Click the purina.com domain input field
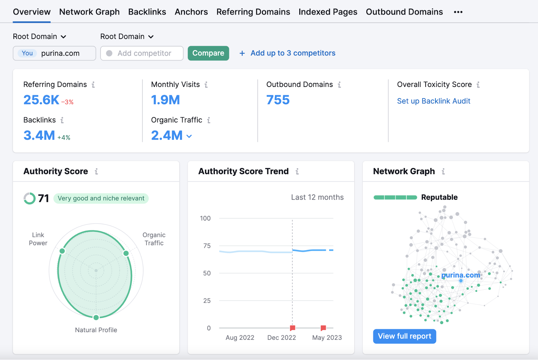538x360 pixels. point(54,53)
